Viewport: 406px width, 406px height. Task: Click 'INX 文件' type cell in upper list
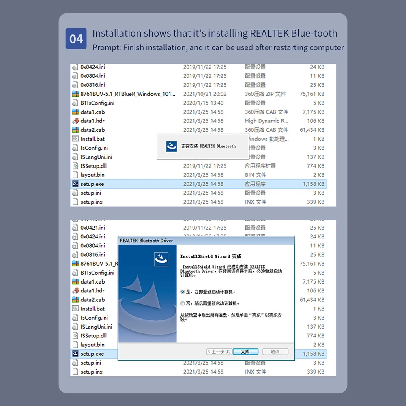click(x=256, y=202)
